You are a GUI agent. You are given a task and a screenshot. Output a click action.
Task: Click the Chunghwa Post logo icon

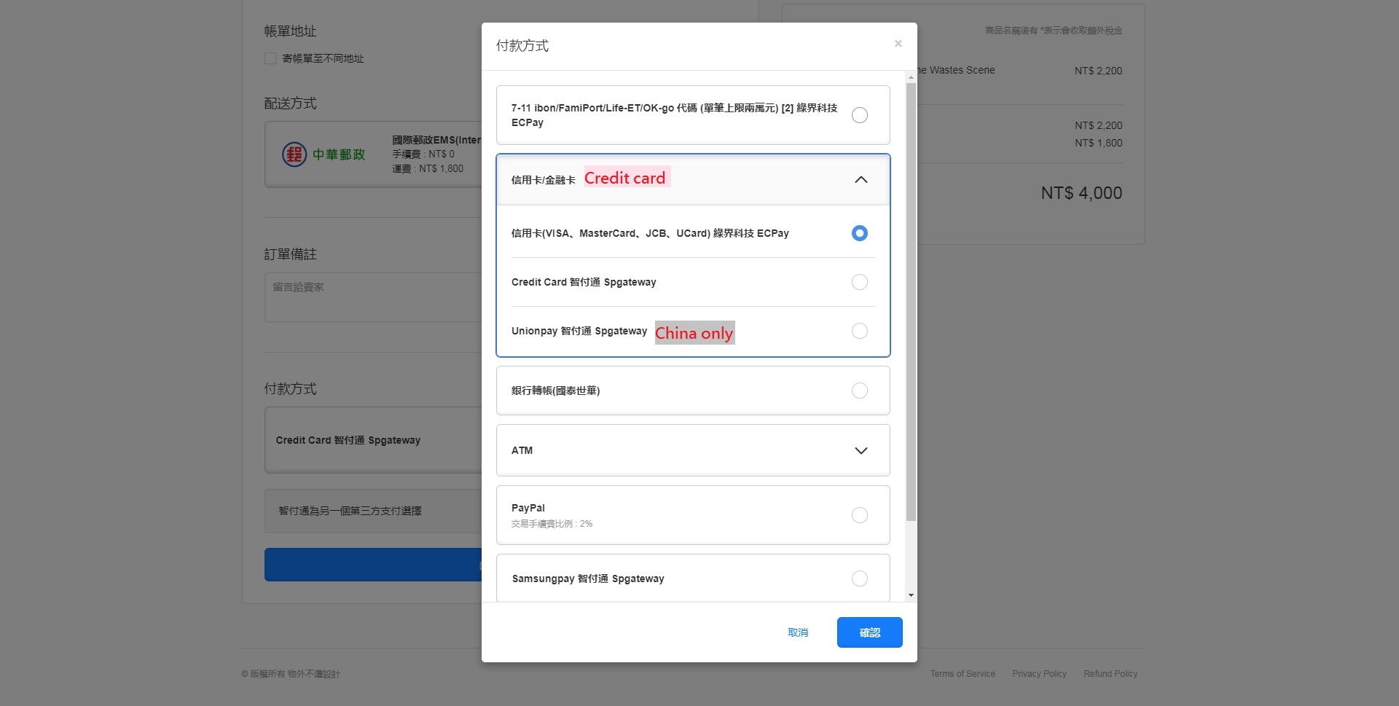294,154
